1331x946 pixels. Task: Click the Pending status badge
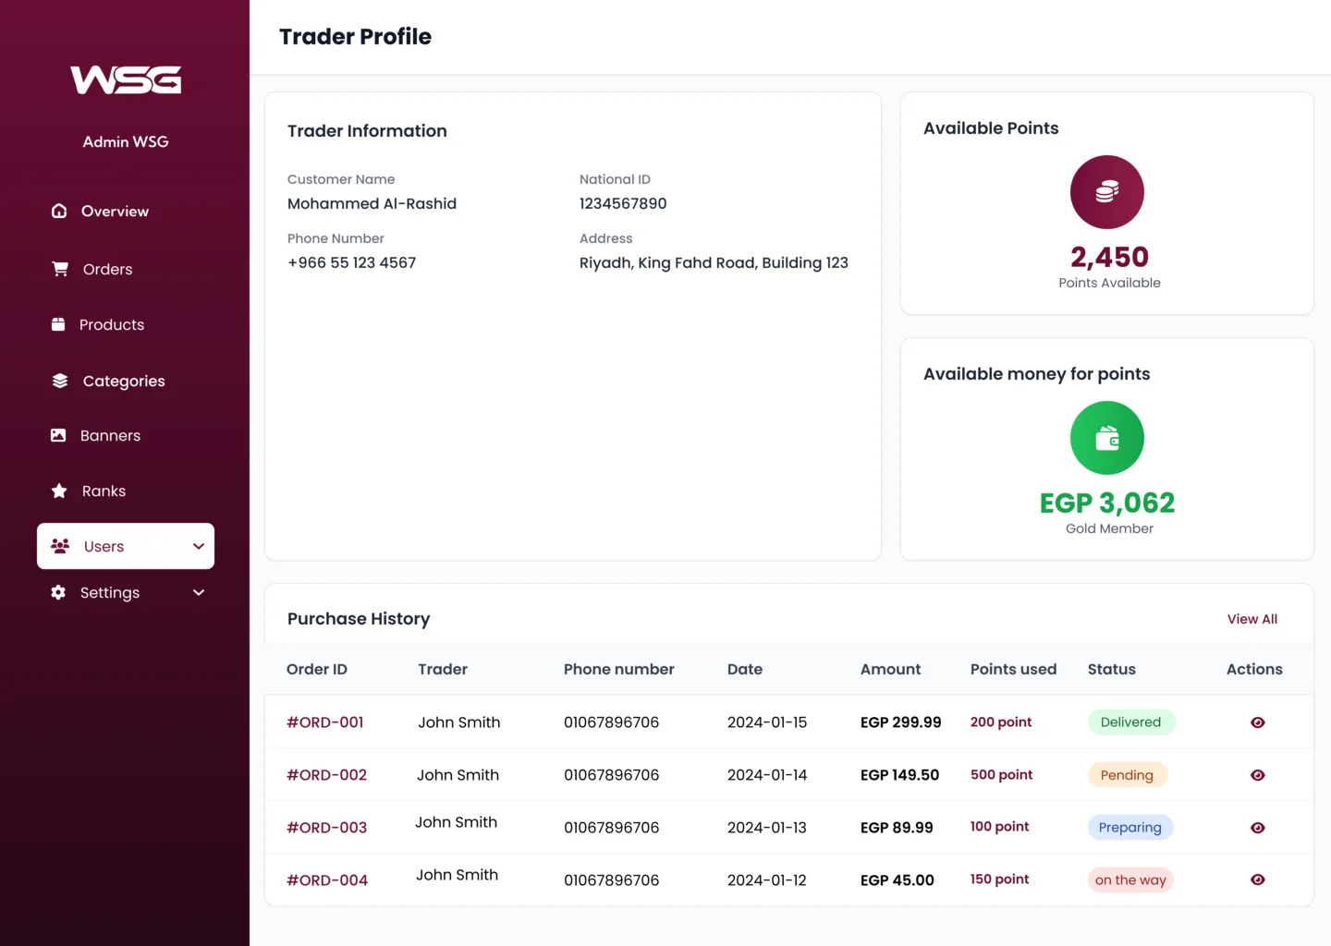1127,775
